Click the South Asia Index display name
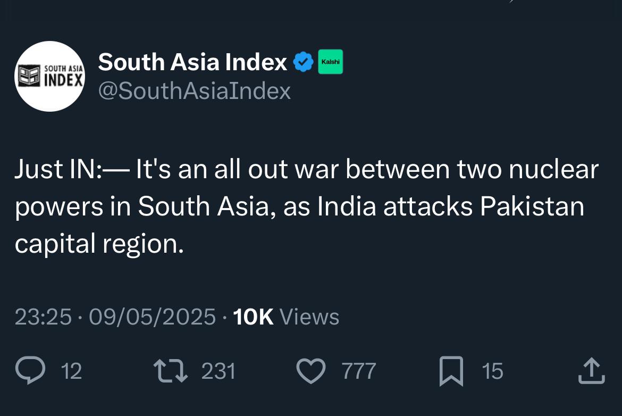 click(192, 63)
